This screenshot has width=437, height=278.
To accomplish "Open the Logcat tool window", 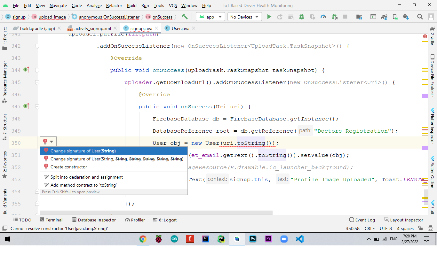I will (165, 220).
